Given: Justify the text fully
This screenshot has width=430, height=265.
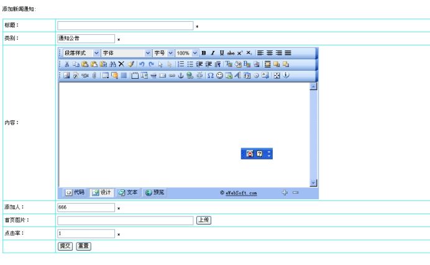Looking at the screenshot, I should pos(288,53).
